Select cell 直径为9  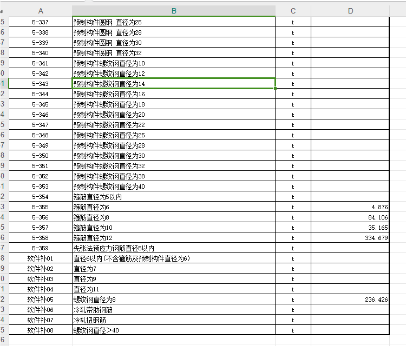(174, 279)
